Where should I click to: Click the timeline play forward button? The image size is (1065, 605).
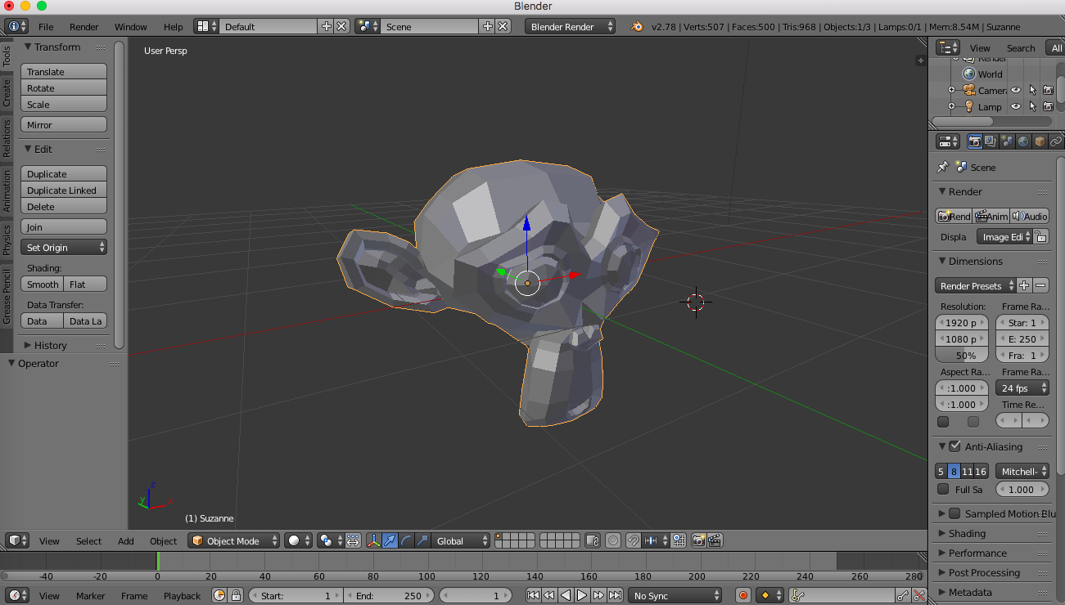582,596
